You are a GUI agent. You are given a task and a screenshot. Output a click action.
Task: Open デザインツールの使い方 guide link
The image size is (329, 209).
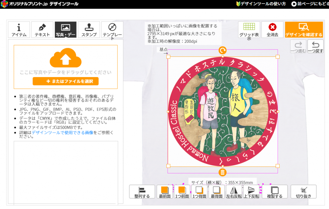pyautogui.click(x=261, y=4)
